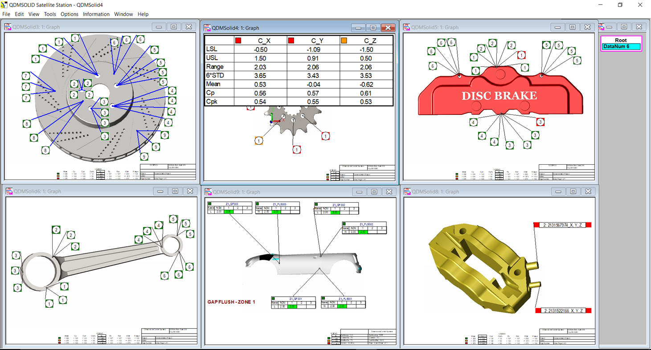Screen dimensions: 651x350
Task: Open the File menu
Action: [x=6, y=14]
